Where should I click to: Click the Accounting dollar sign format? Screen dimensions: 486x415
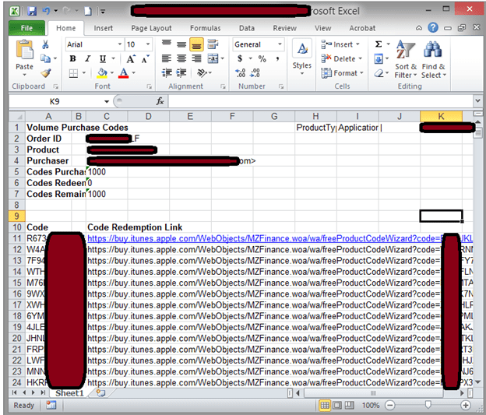coord(240,58)
